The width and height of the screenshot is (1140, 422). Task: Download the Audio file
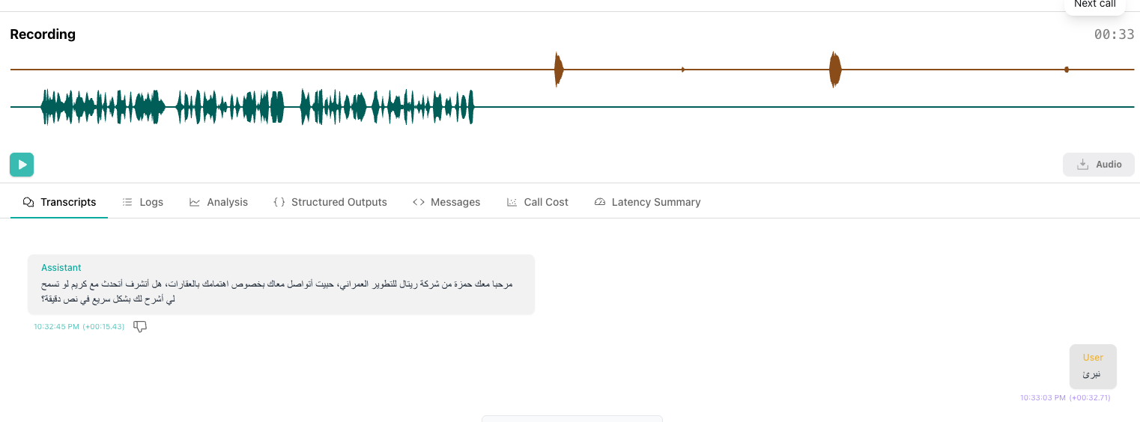point(1098,165)
